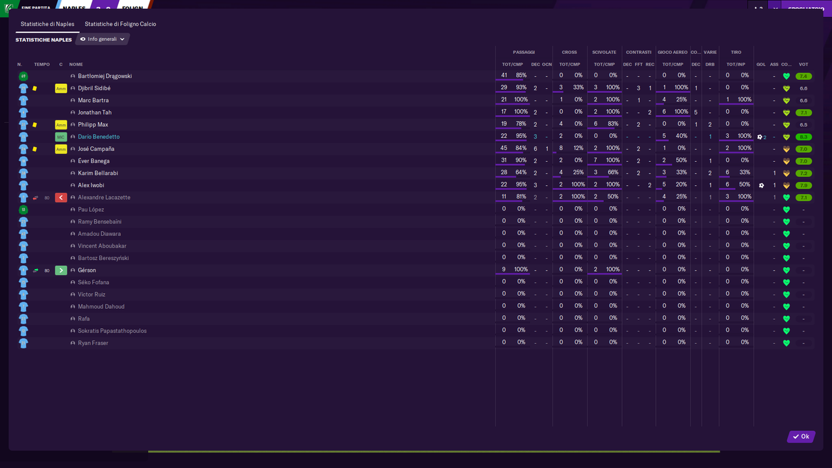Click Lacazette's red substituted-off arrow badge
The width and height of the screenshot is (832, 468).
click(61, 198)
